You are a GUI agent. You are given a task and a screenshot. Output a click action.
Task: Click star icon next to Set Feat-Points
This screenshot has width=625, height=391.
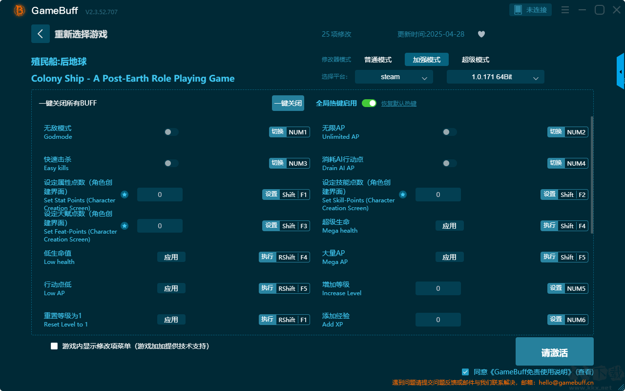[x=125, y=226]
